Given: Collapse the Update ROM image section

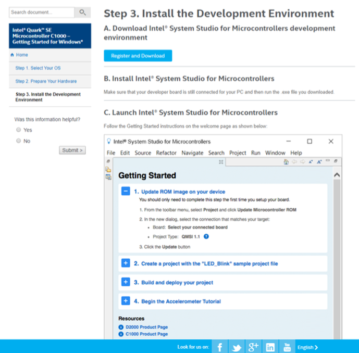Looking at the screenshot, I should coord(126,191).
